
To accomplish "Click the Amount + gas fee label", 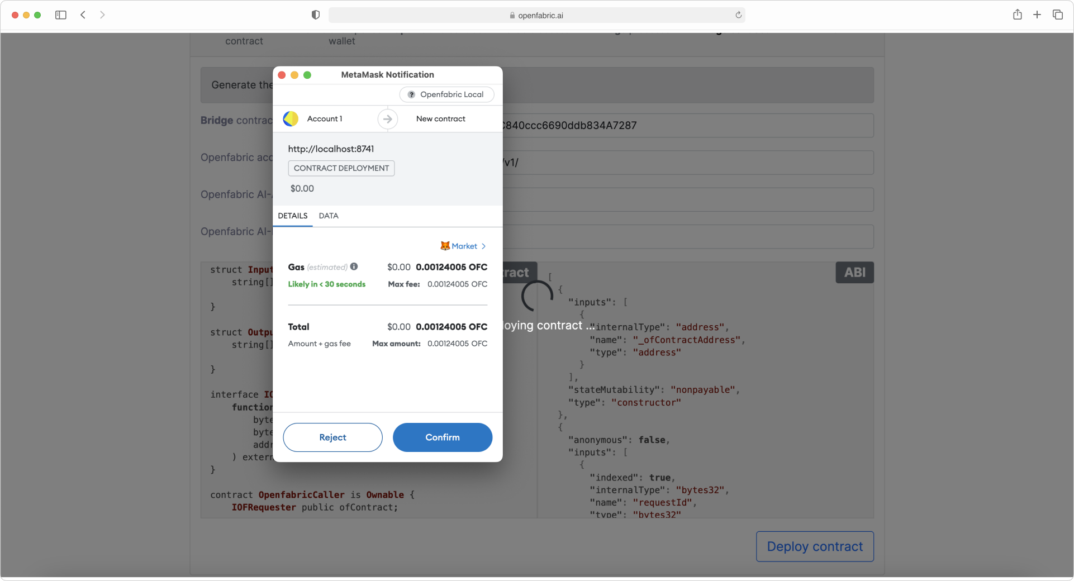I will 320,344.
